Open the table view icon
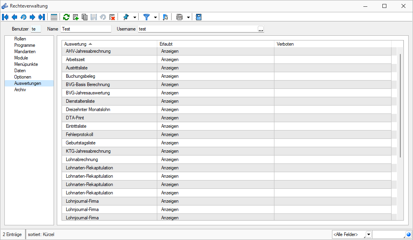This screenshot has height=240, width=413. [x=54, y=17]
